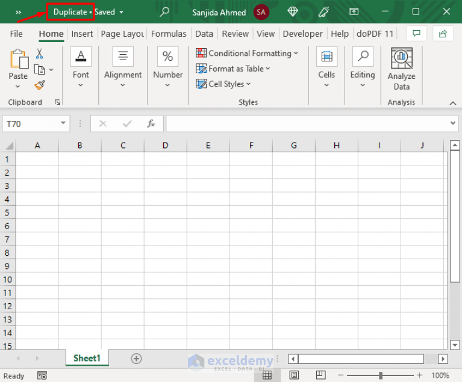This screenshot has width=462, height=382.
Task: Select the Sheet1 worksheet tab
Action: (x=87, y=358)
